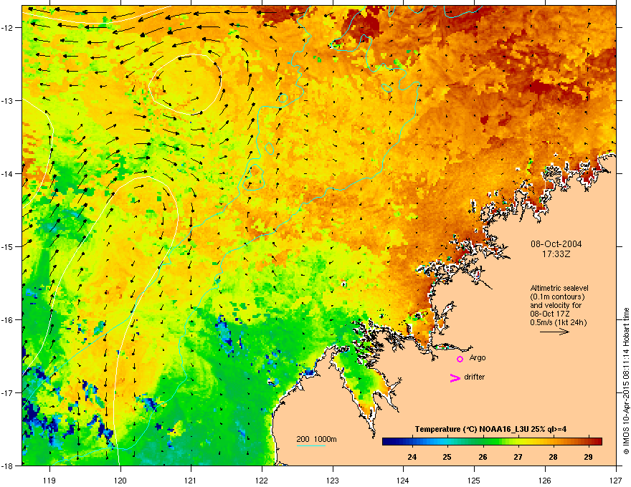Click longitude axis label 121
The height and width of the screenshot is (487, 631).
click(x=191, y=480)
